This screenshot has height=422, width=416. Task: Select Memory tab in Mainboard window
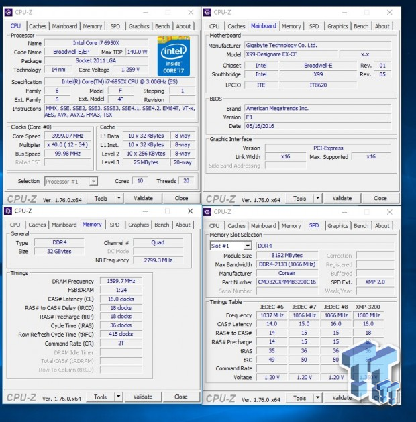pos(291,26)
